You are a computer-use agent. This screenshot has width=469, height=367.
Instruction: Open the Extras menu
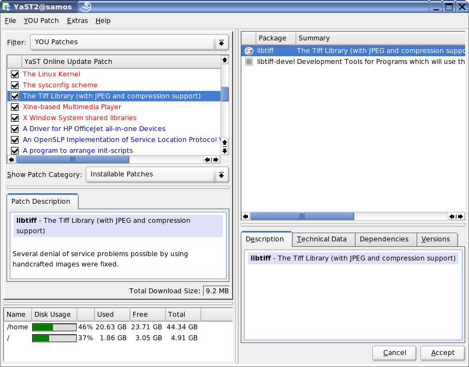tap(78, 21)
